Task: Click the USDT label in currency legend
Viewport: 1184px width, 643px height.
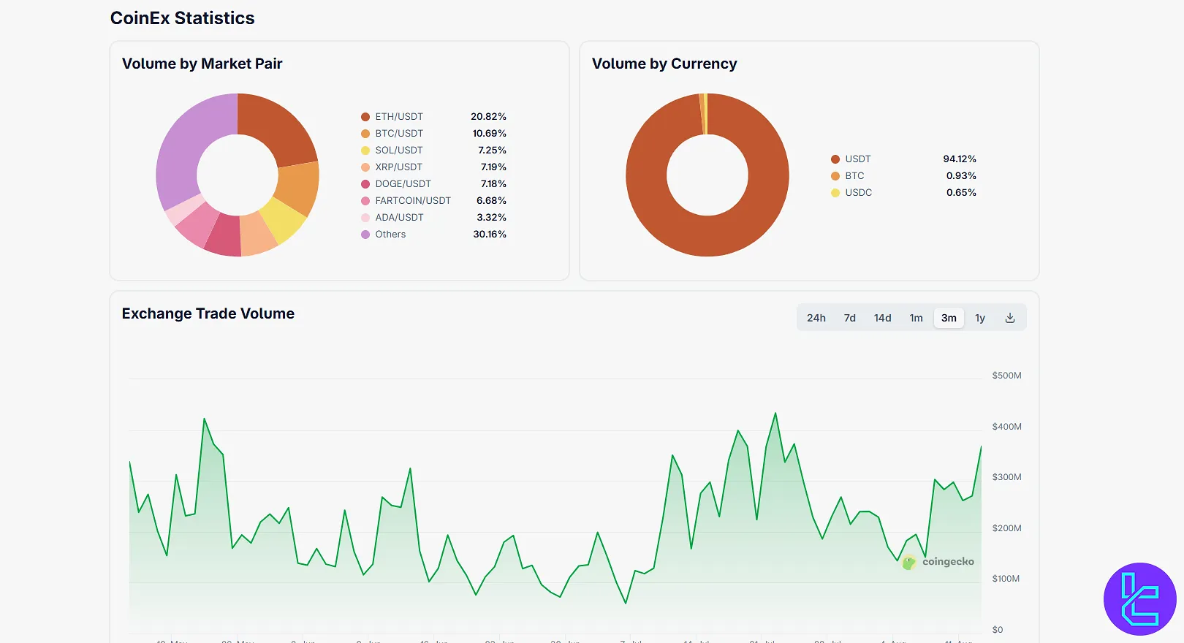Action: (x=858, y=159)
